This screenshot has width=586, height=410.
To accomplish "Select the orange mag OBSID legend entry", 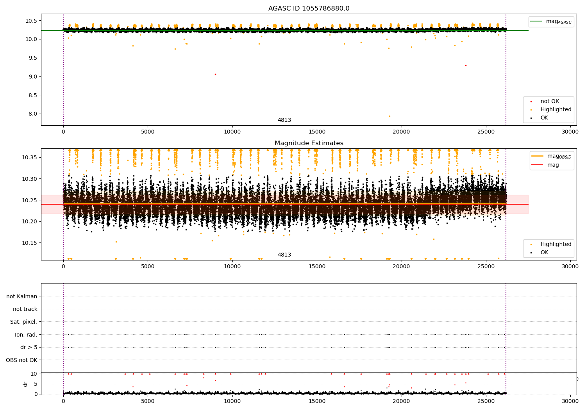I will [551, 156].
